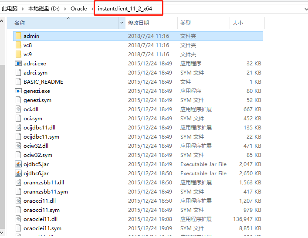Select the oraociei11.dll file icon
The height and width of the screenshot is (238, 308).
(x=18, y=219)
